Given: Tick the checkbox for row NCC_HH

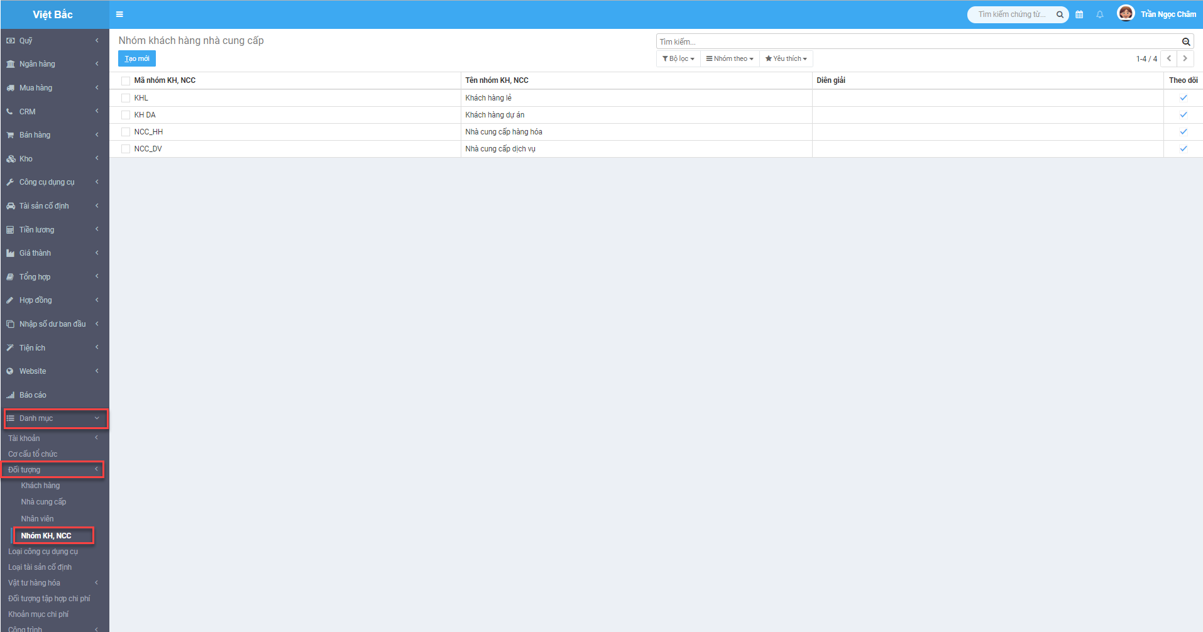Looking at the screenshot, I should click(x=126, y=132).
